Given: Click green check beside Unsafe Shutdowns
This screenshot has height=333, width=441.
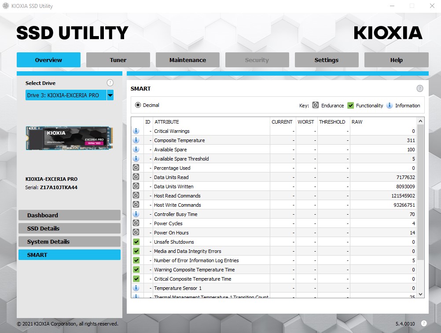Looking at the screenshot, I should 136,242.
